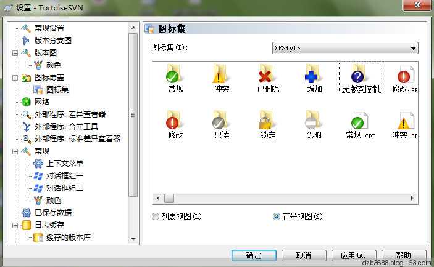Viewport: 434px width, 267px height.
Task: Click the database icon beside 缓存的版本库
Action: pos(38,237)
